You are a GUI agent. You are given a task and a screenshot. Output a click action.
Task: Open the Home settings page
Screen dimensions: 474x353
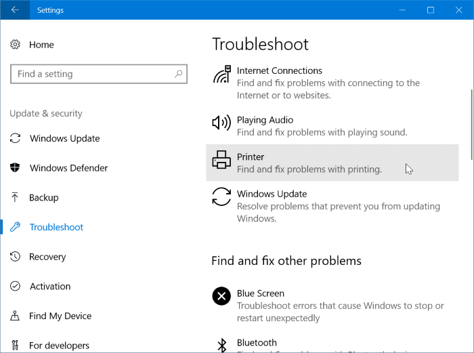tap(41, 45)
